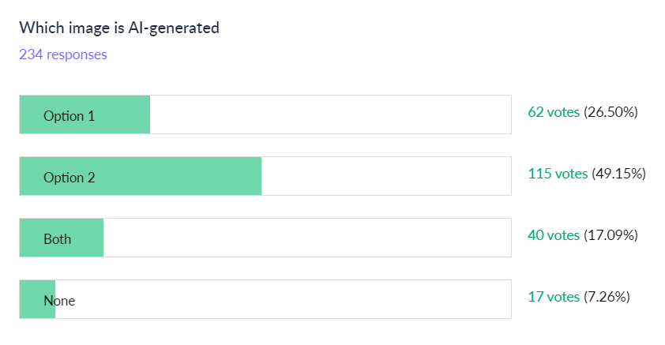
Task: Click the 62 votes count
Action: coord(554,112)
